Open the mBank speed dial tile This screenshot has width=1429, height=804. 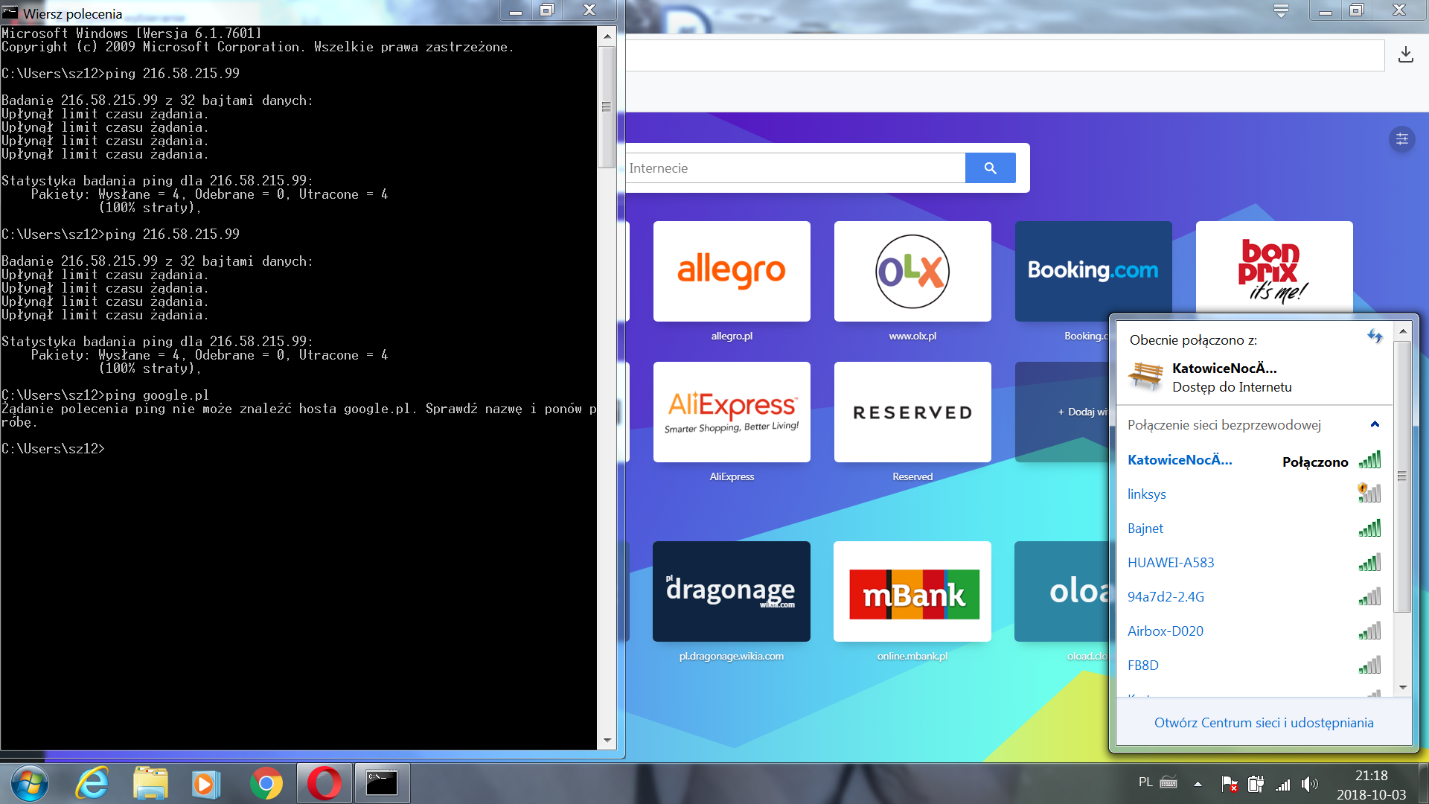[912, 592]
